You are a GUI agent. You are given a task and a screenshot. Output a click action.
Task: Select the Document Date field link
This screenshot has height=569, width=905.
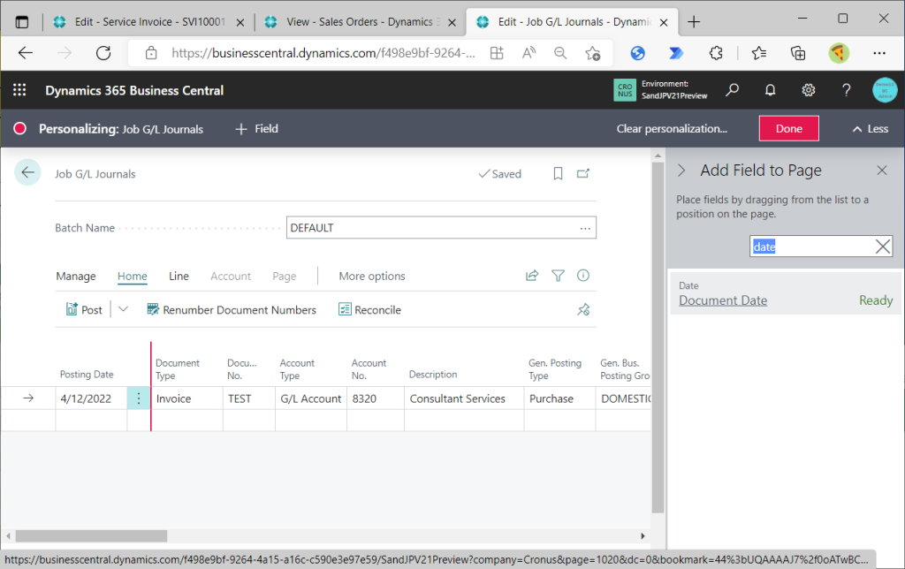click(x=723, y=300)
